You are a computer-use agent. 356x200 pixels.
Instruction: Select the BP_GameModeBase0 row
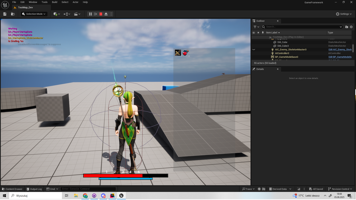(301, 57)
